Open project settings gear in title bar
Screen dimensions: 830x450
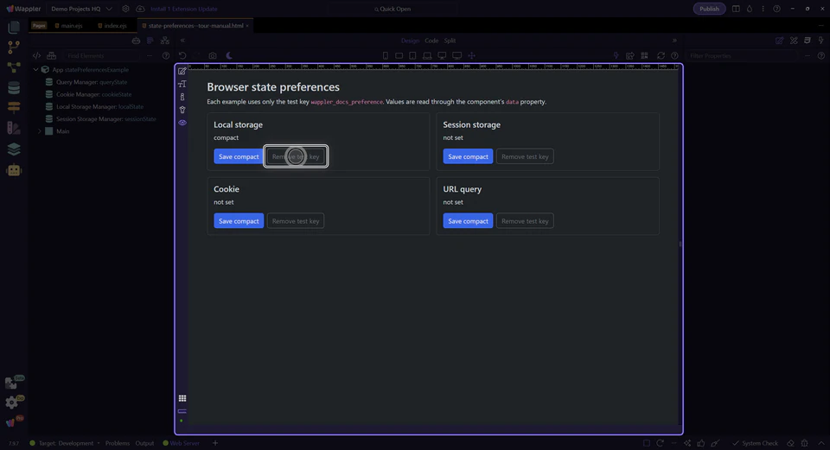125,9
